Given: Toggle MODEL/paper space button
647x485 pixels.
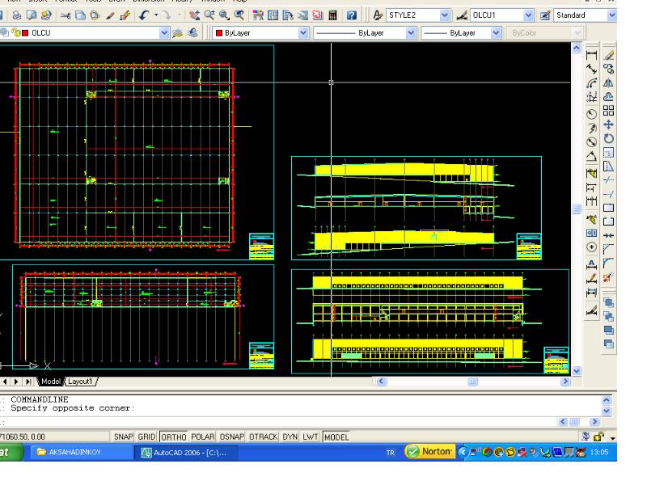Looking at the screenshot, I should click(336, 436).
